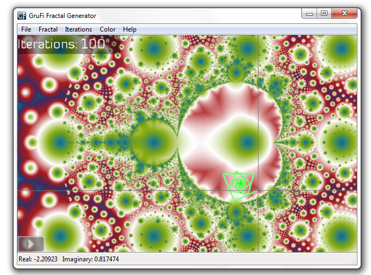Image resolution: width=371 pixels, height=275 pixels.
Task: Click the window resize grip in status bar
Action: [x=354, y=261]
